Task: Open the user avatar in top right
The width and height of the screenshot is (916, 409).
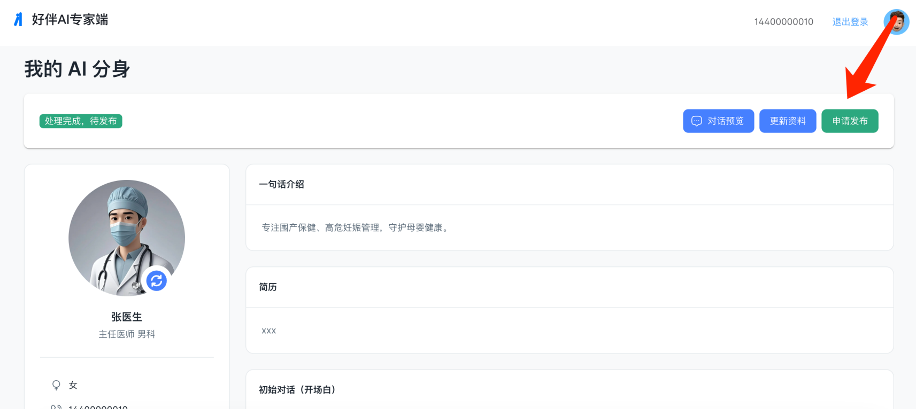Action: tap(896, 22)
